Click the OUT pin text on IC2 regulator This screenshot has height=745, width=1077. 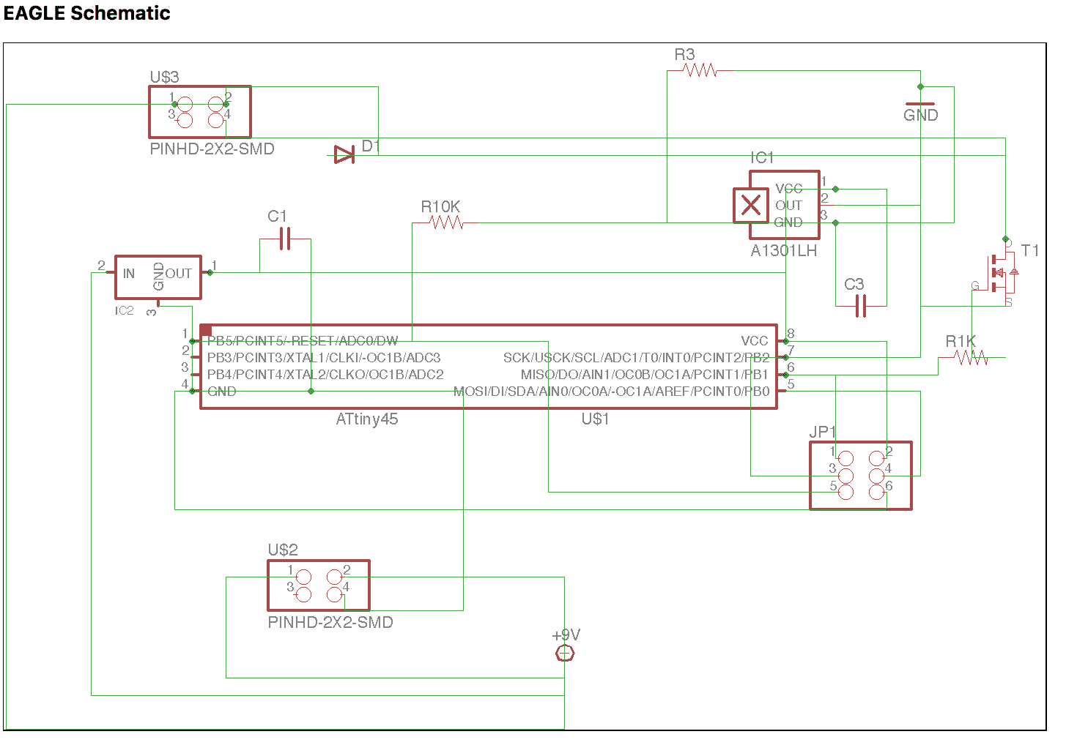point(178,274)
